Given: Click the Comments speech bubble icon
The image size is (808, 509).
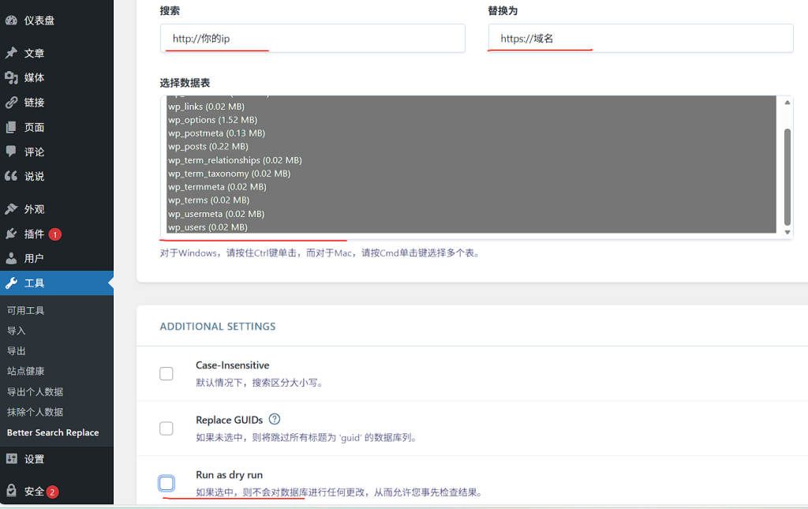Looking at the screenshot, I should [x=11, y=152].
